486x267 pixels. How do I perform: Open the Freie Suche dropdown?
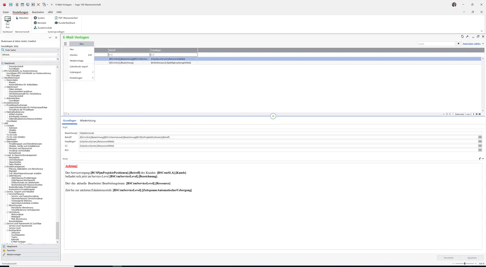pyautogui.click(x=30, y=50)
